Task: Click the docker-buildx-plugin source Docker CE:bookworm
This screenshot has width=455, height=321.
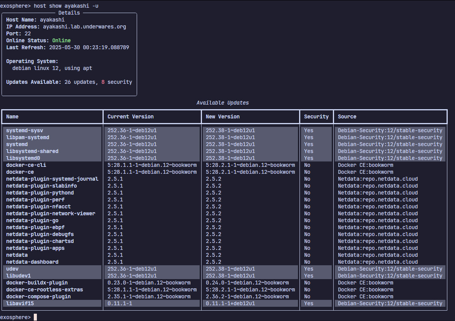Action: pos(366,283)
